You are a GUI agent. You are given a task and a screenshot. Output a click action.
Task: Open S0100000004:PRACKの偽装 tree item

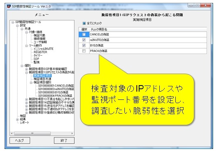click(x=55, y=96)
